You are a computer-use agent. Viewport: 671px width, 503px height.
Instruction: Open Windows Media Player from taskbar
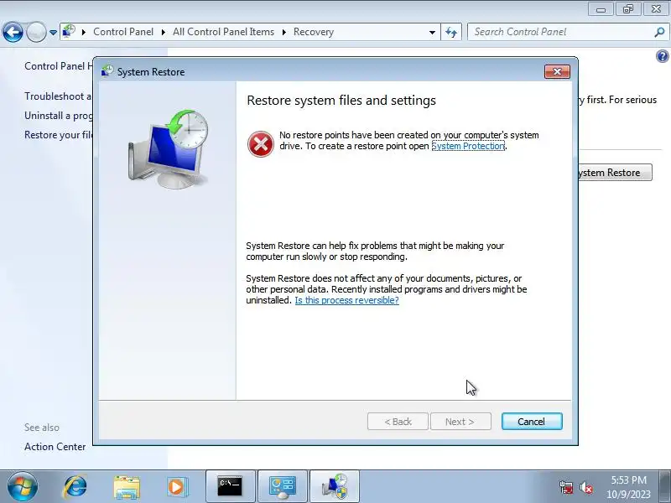pyautogui.click(x=177, y=487)
